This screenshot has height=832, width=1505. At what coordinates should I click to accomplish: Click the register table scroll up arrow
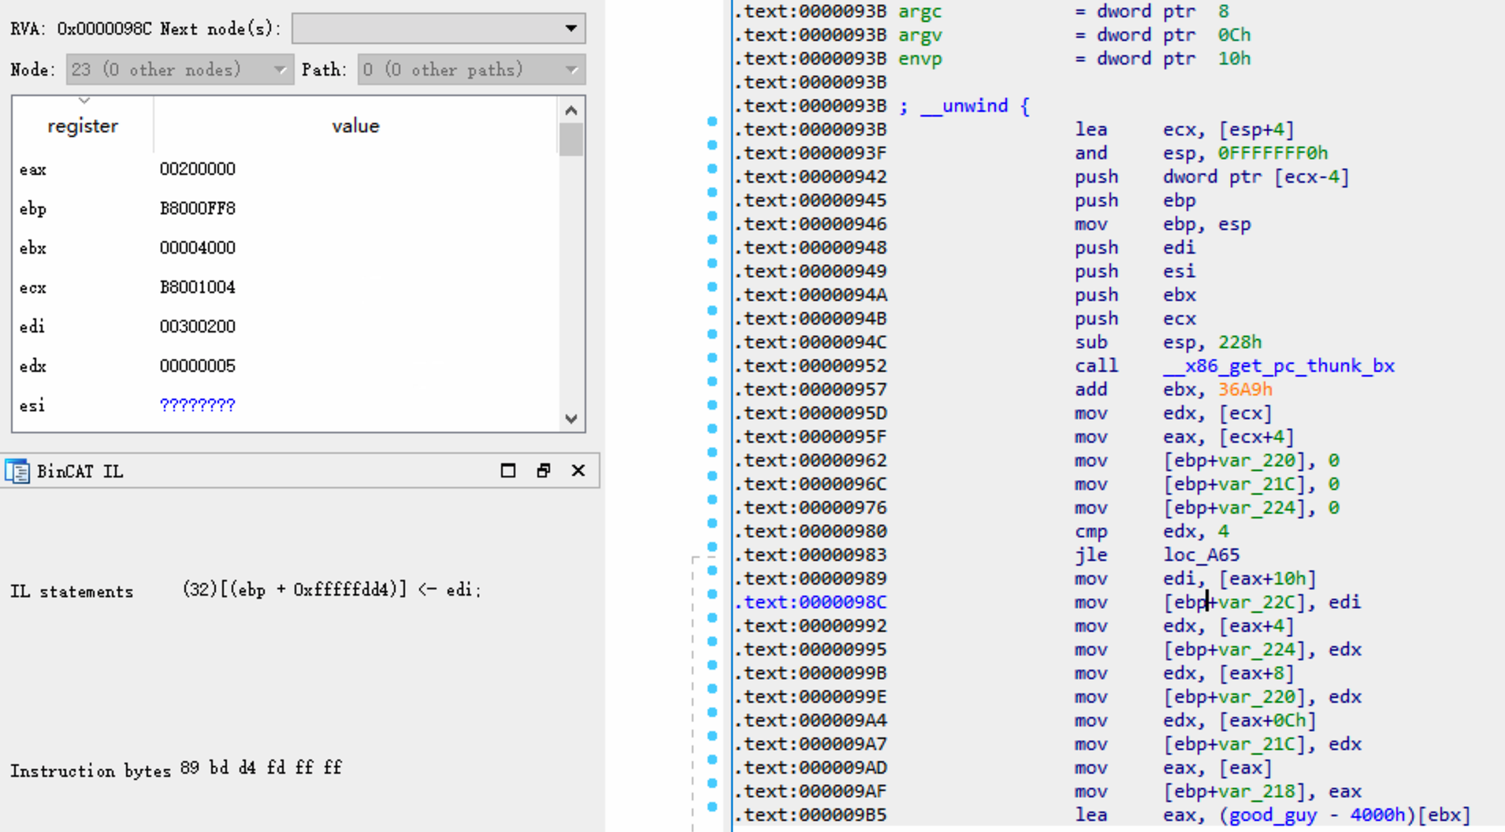[x=571, y=110]
